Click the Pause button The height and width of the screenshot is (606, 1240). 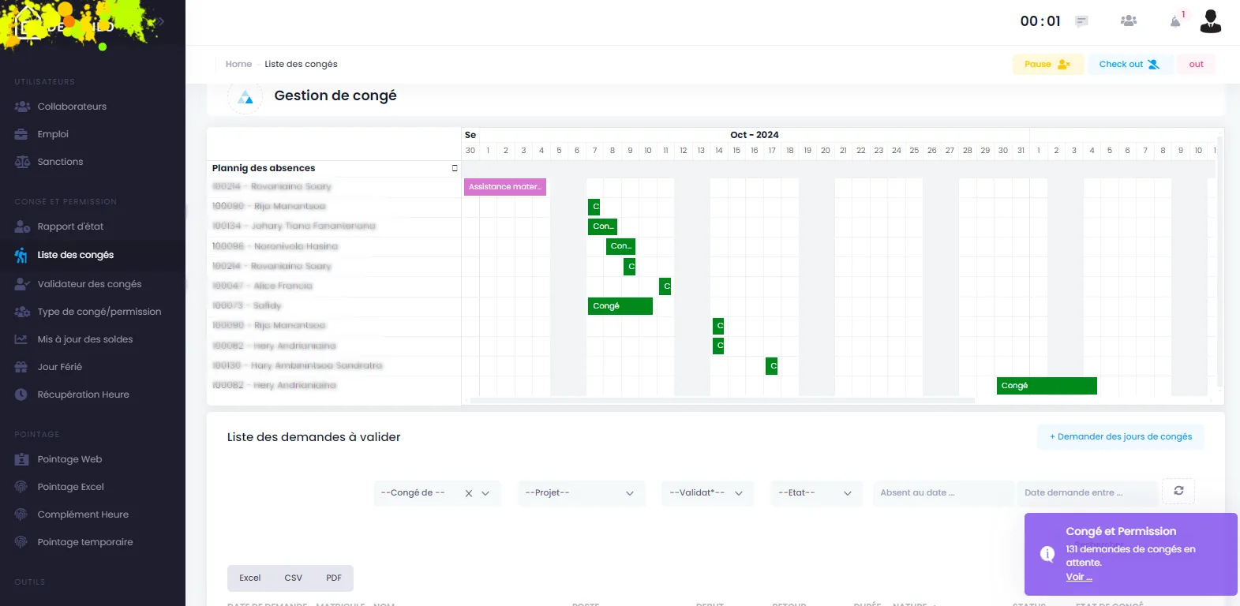point(1048,64)
